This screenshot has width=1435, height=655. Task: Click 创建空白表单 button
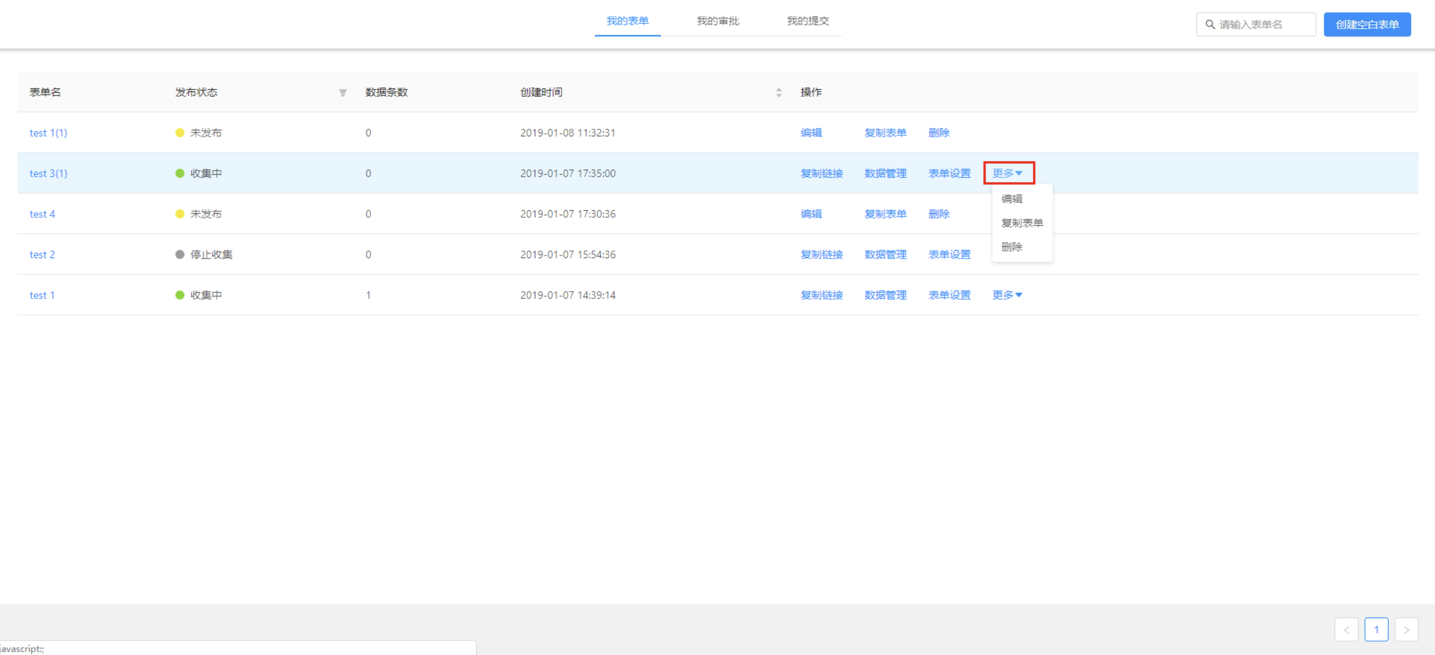pyautogui.click(x=1367, y=24)
